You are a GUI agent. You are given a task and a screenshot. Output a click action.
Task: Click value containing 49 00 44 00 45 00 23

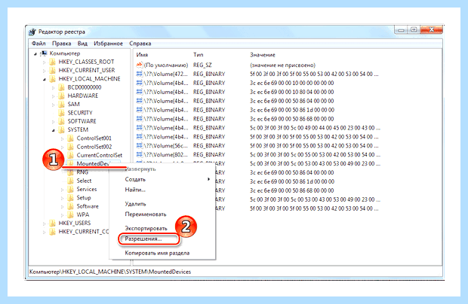315,128
